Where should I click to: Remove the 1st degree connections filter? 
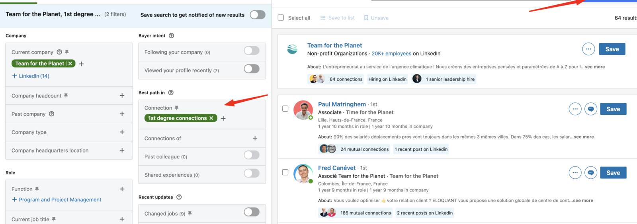211,118
